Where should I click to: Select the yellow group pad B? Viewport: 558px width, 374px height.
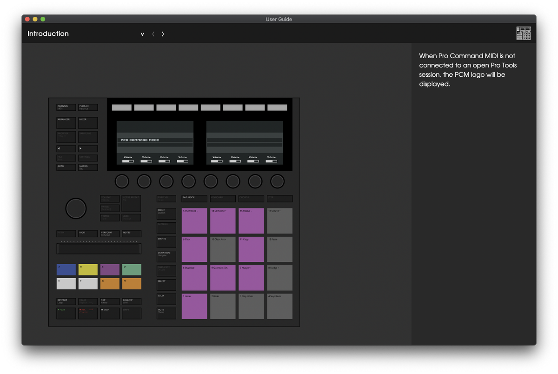(88, 270)
